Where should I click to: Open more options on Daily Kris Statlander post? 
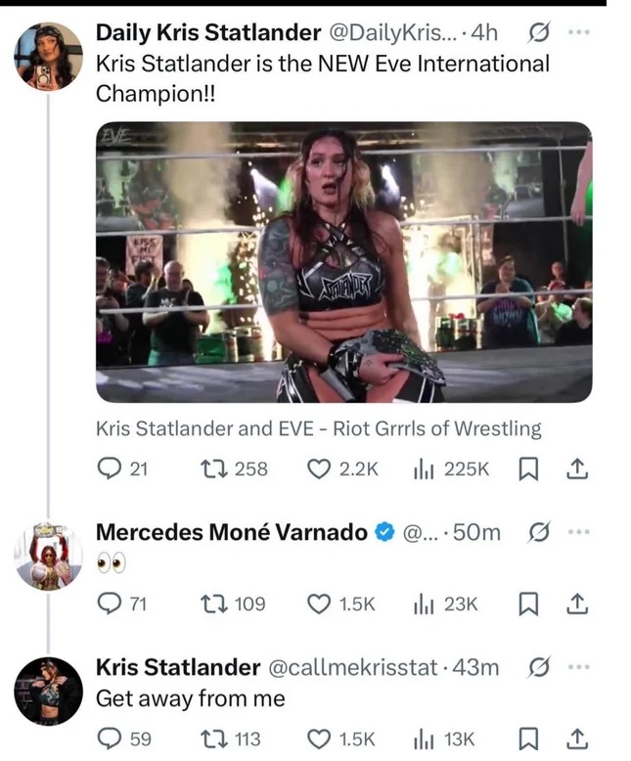tap(579, 33)
